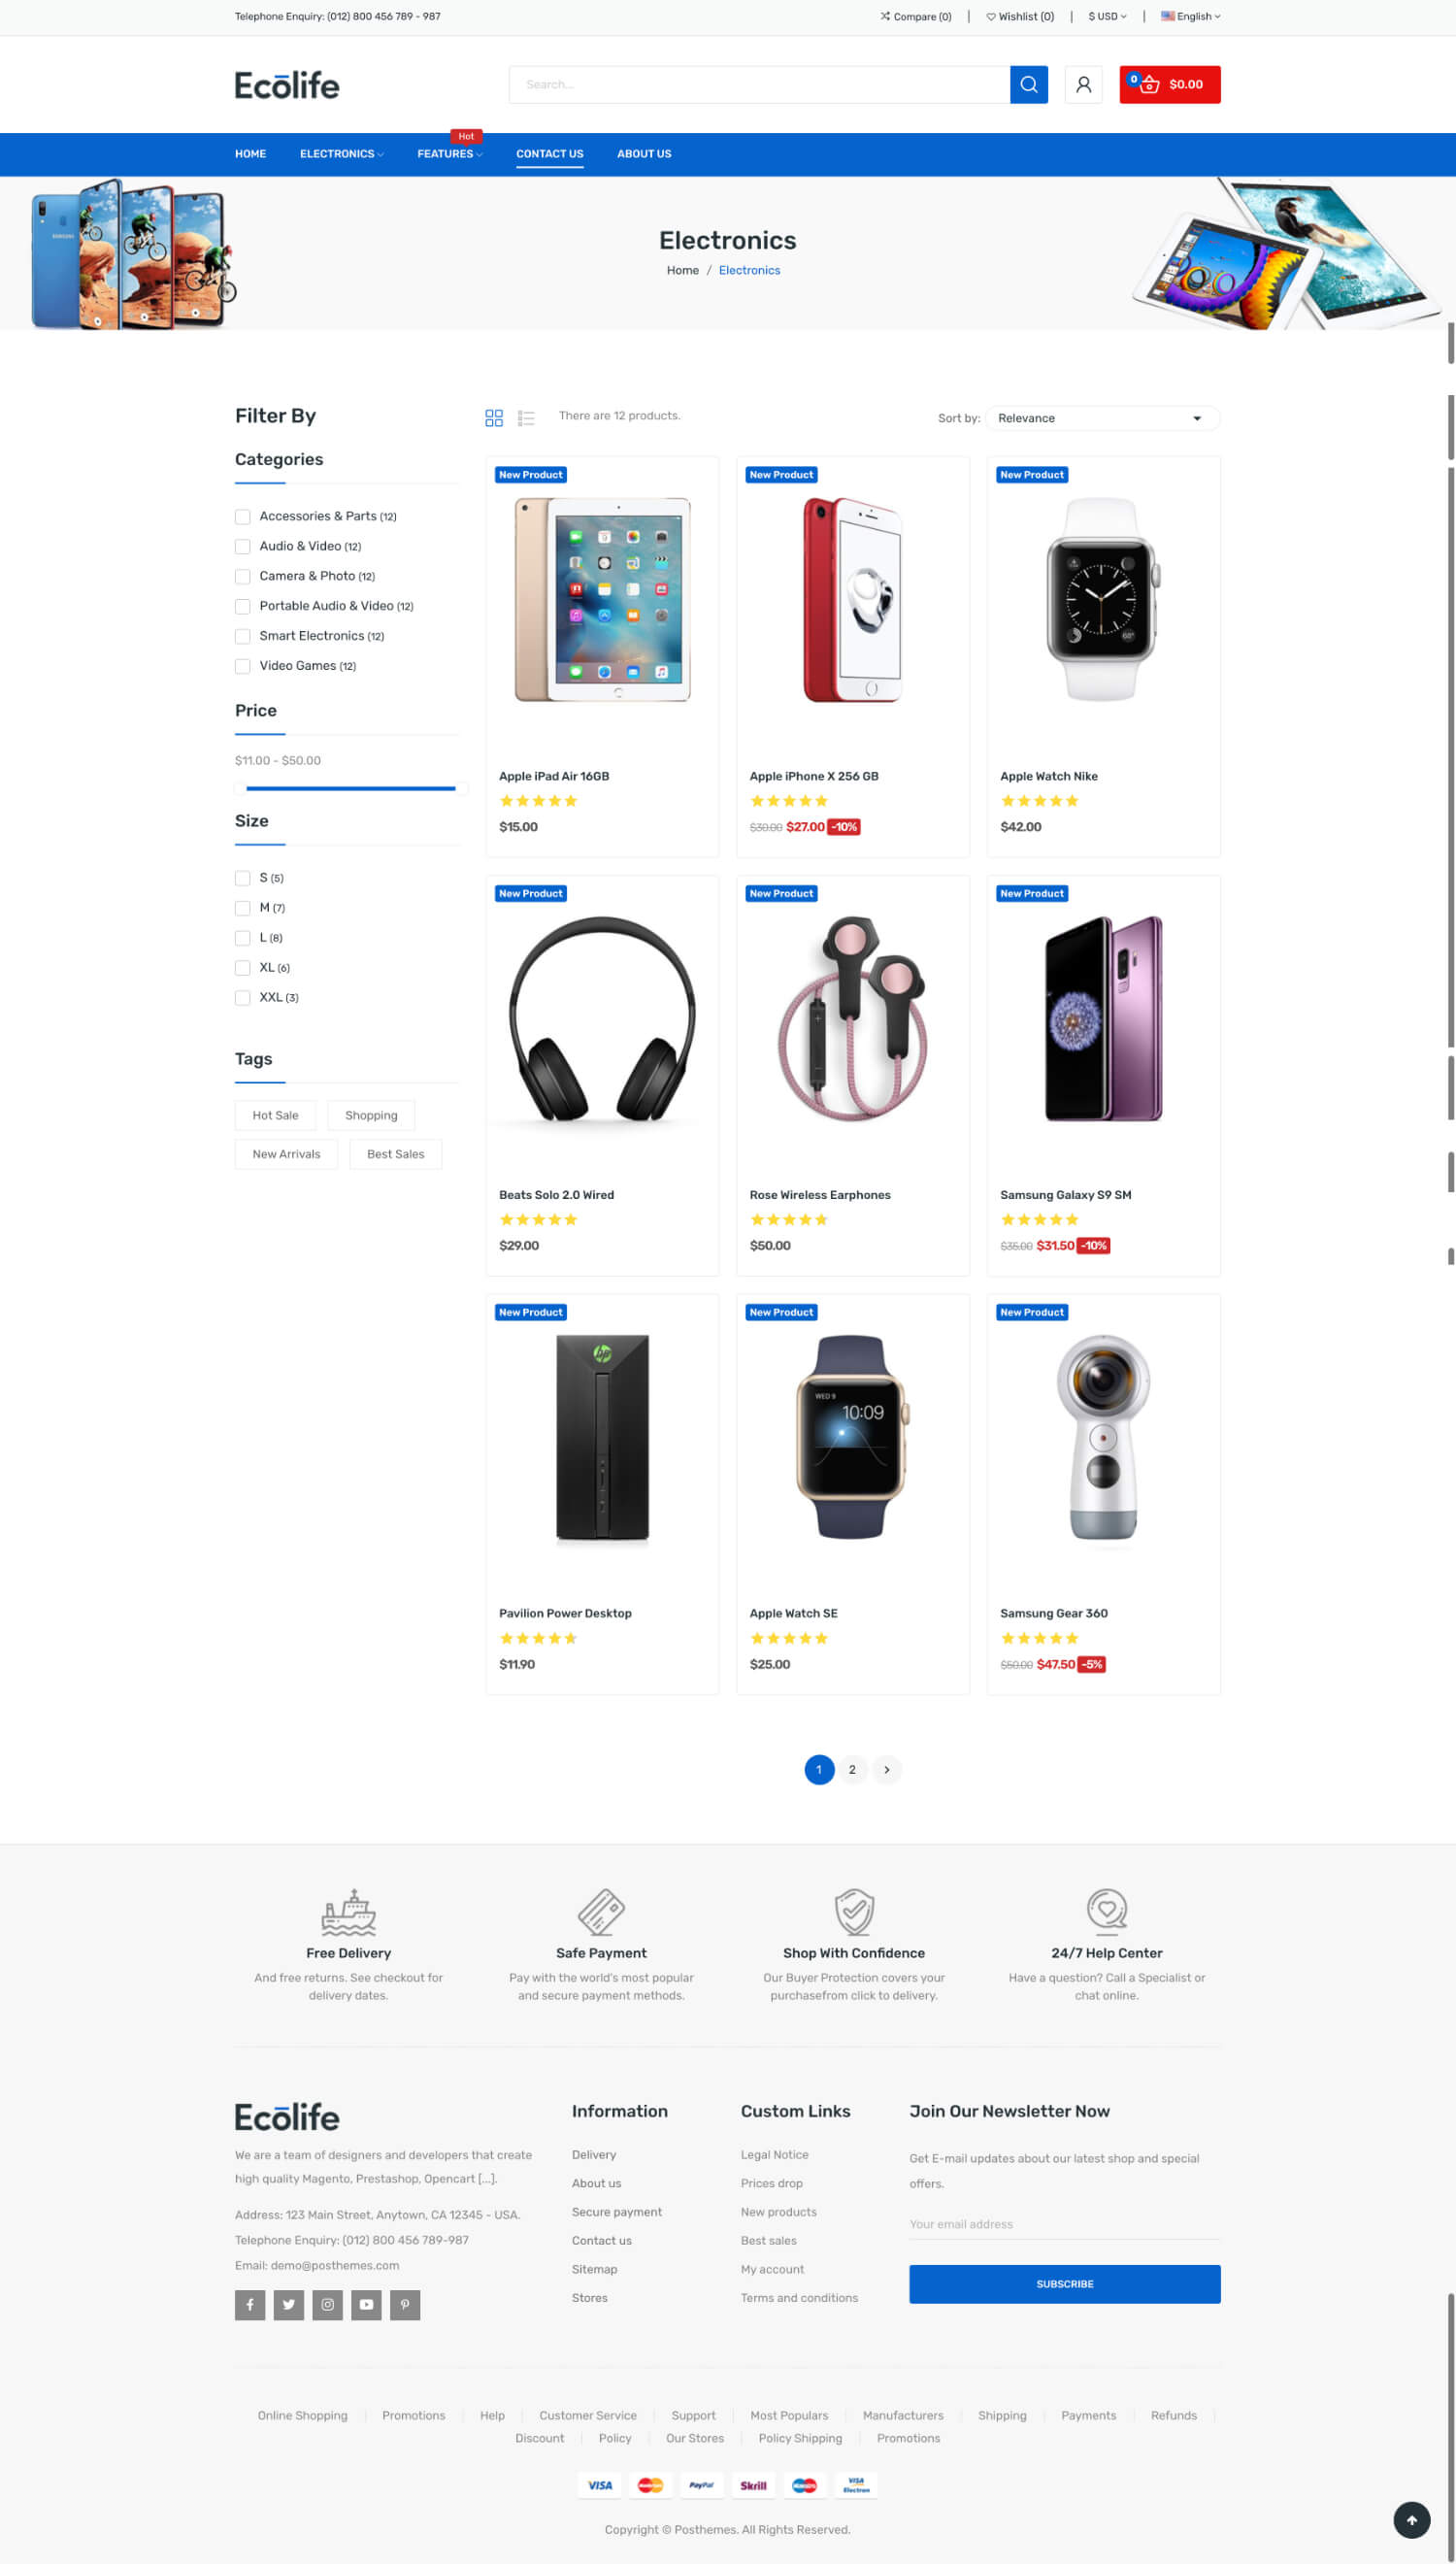Go to About Us menu item
The width and height of the screenshot is (1456, 2564).
[x=644, y=154]
